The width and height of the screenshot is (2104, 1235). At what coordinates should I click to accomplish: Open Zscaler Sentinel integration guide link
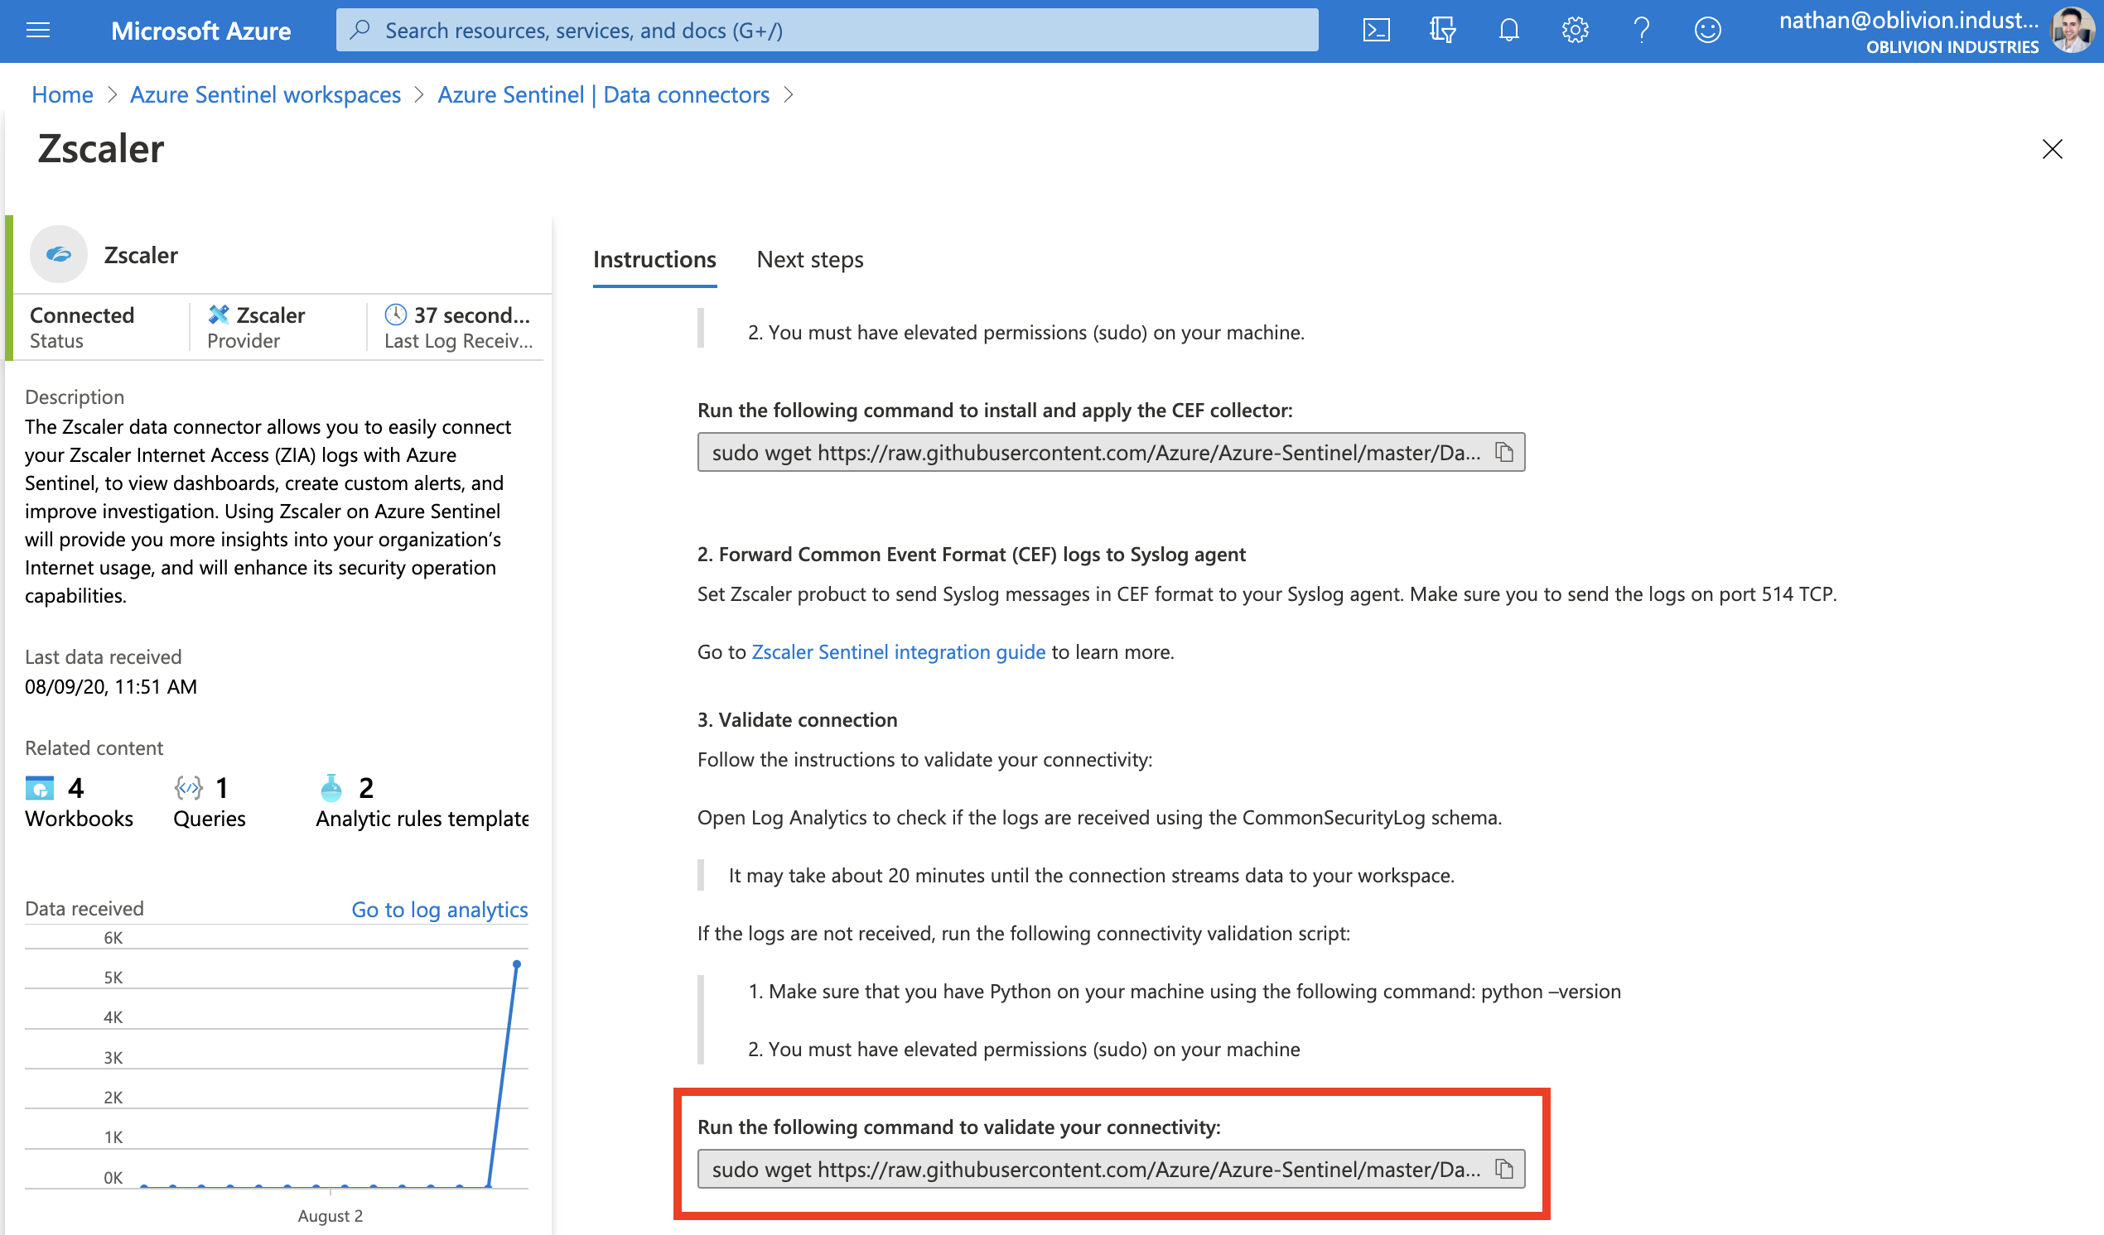(x=898, y=651)
